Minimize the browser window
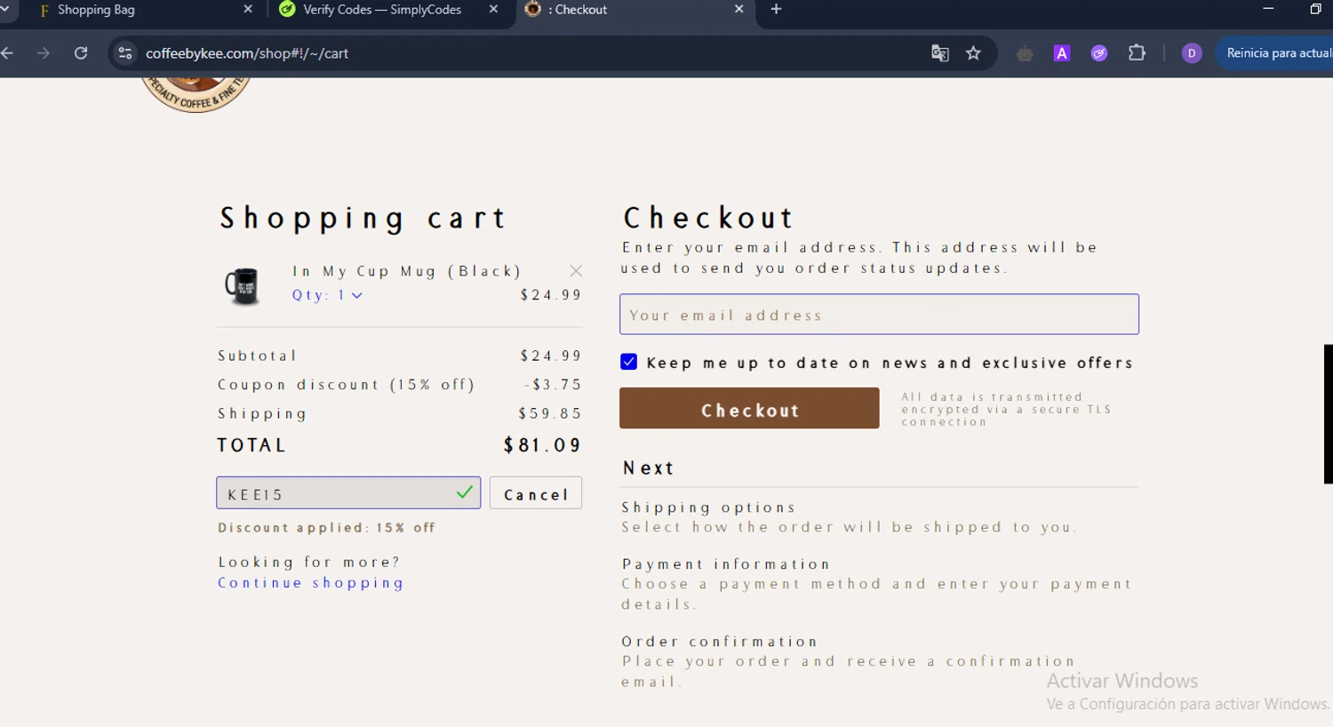This screenshot has width=1333, height=727. point(1268,9)
